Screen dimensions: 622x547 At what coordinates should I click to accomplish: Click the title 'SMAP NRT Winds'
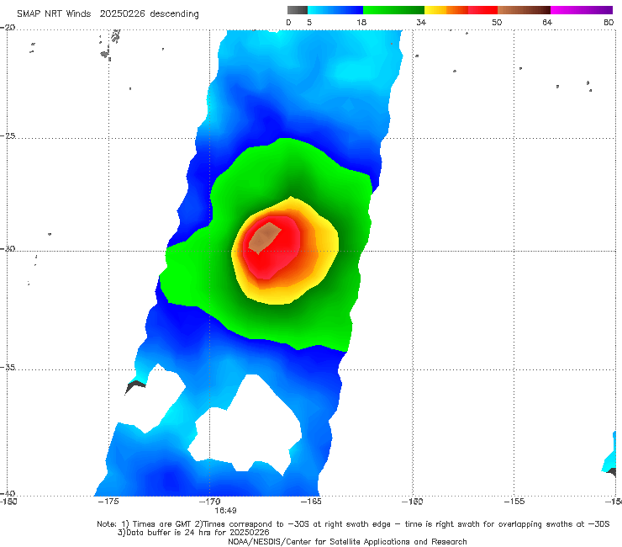click(54, 13)
